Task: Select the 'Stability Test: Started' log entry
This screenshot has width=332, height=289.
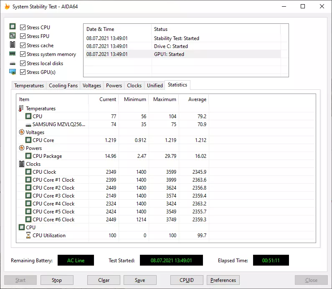Action: [x=182, y=38]
